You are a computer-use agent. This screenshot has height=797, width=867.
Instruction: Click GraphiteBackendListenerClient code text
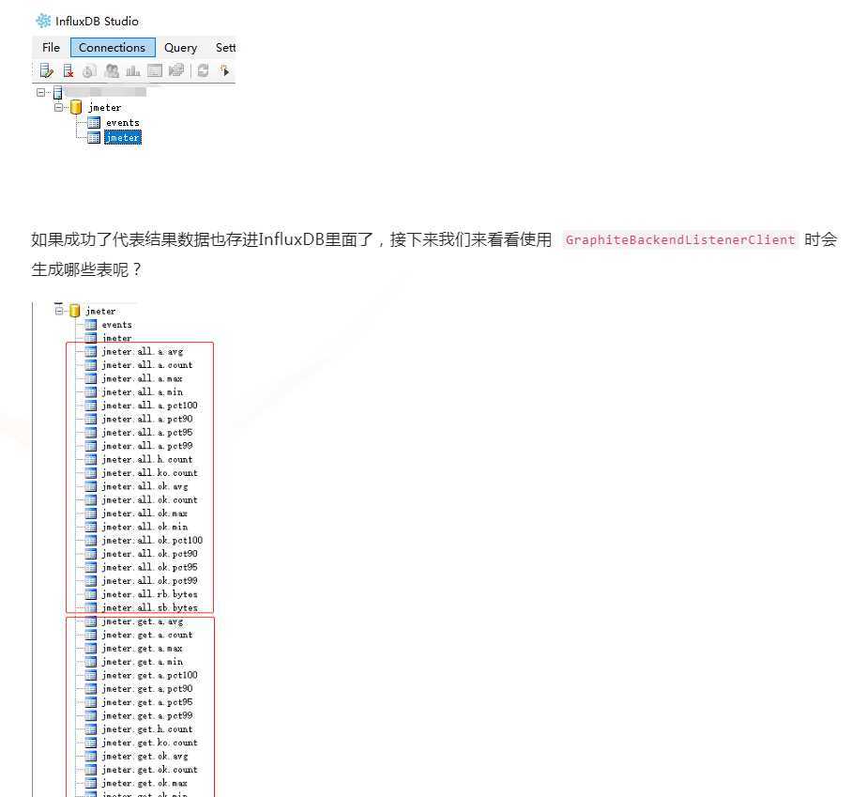click(680, 240)
